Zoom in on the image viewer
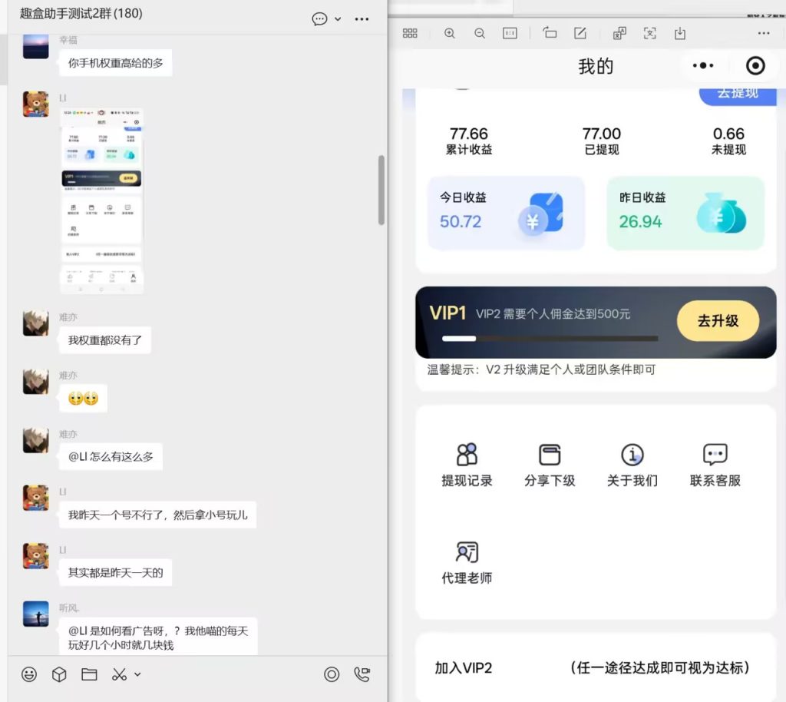The image size is (786, 702). (x=450, y=33)
